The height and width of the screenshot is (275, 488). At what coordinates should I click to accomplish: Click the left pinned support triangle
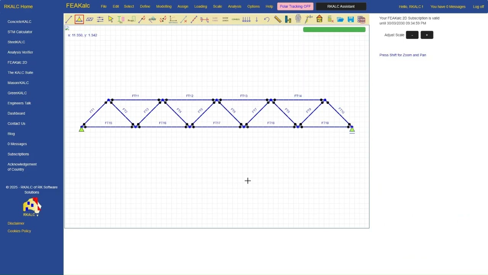pyautogui.click(x=81, y=129)
